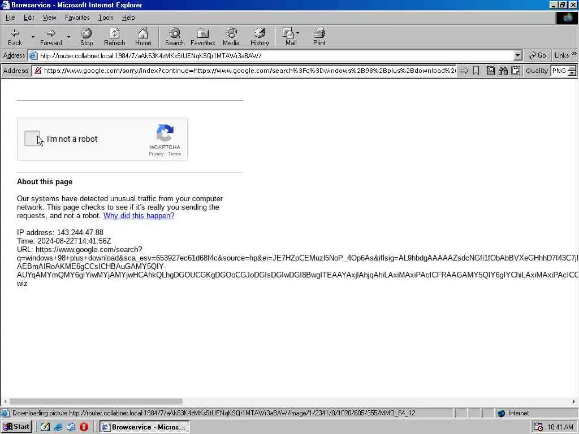Click the router.collabnet.local address field
The width and height of the screenshot is (579, 434).
click(276, 56)
